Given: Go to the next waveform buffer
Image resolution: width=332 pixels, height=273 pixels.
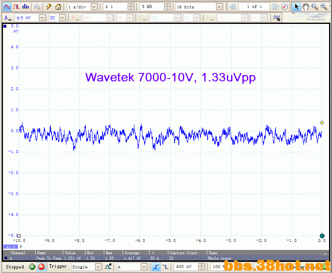Looking at the screenshot, I should pyautogui.click(x=275, y=7).
